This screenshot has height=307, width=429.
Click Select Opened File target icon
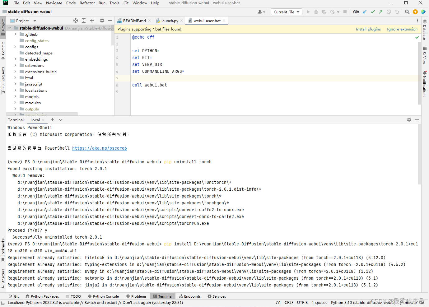[76, 21]
